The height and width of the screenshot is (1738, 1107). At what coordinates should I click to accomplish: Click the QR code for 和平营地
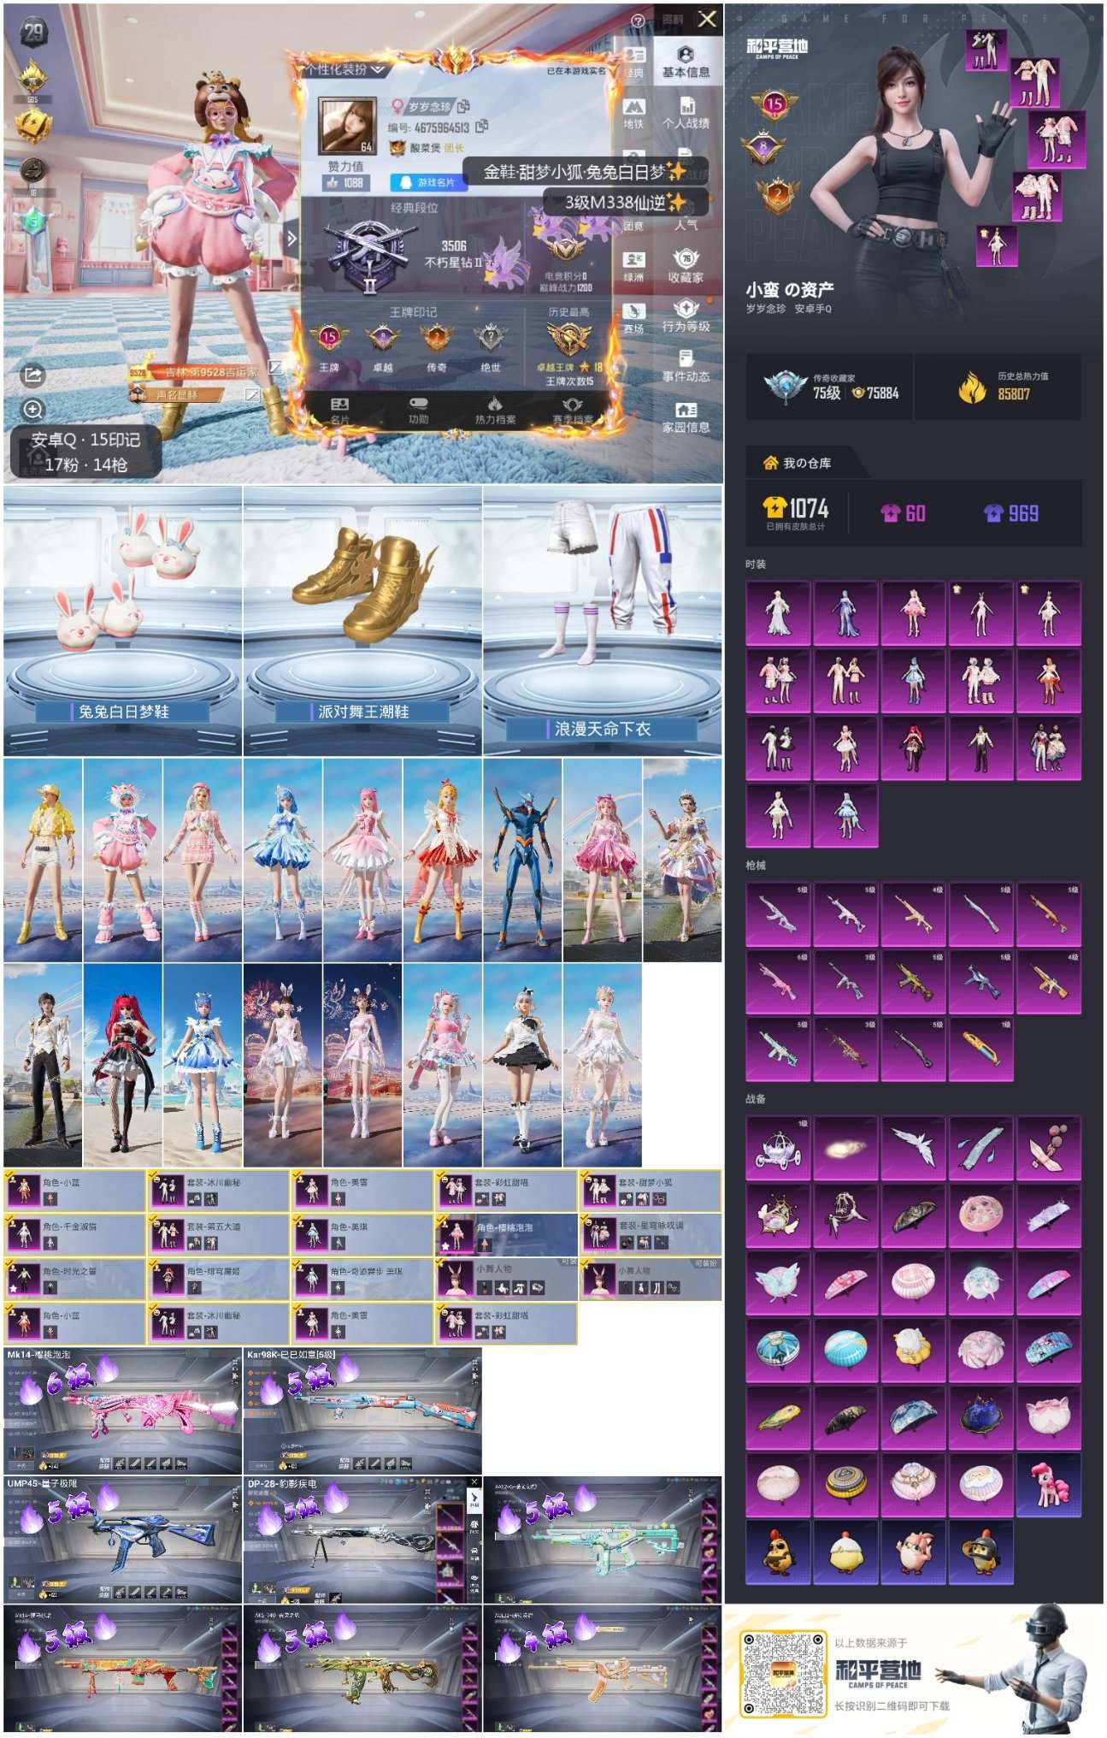tap(784, 1674)
